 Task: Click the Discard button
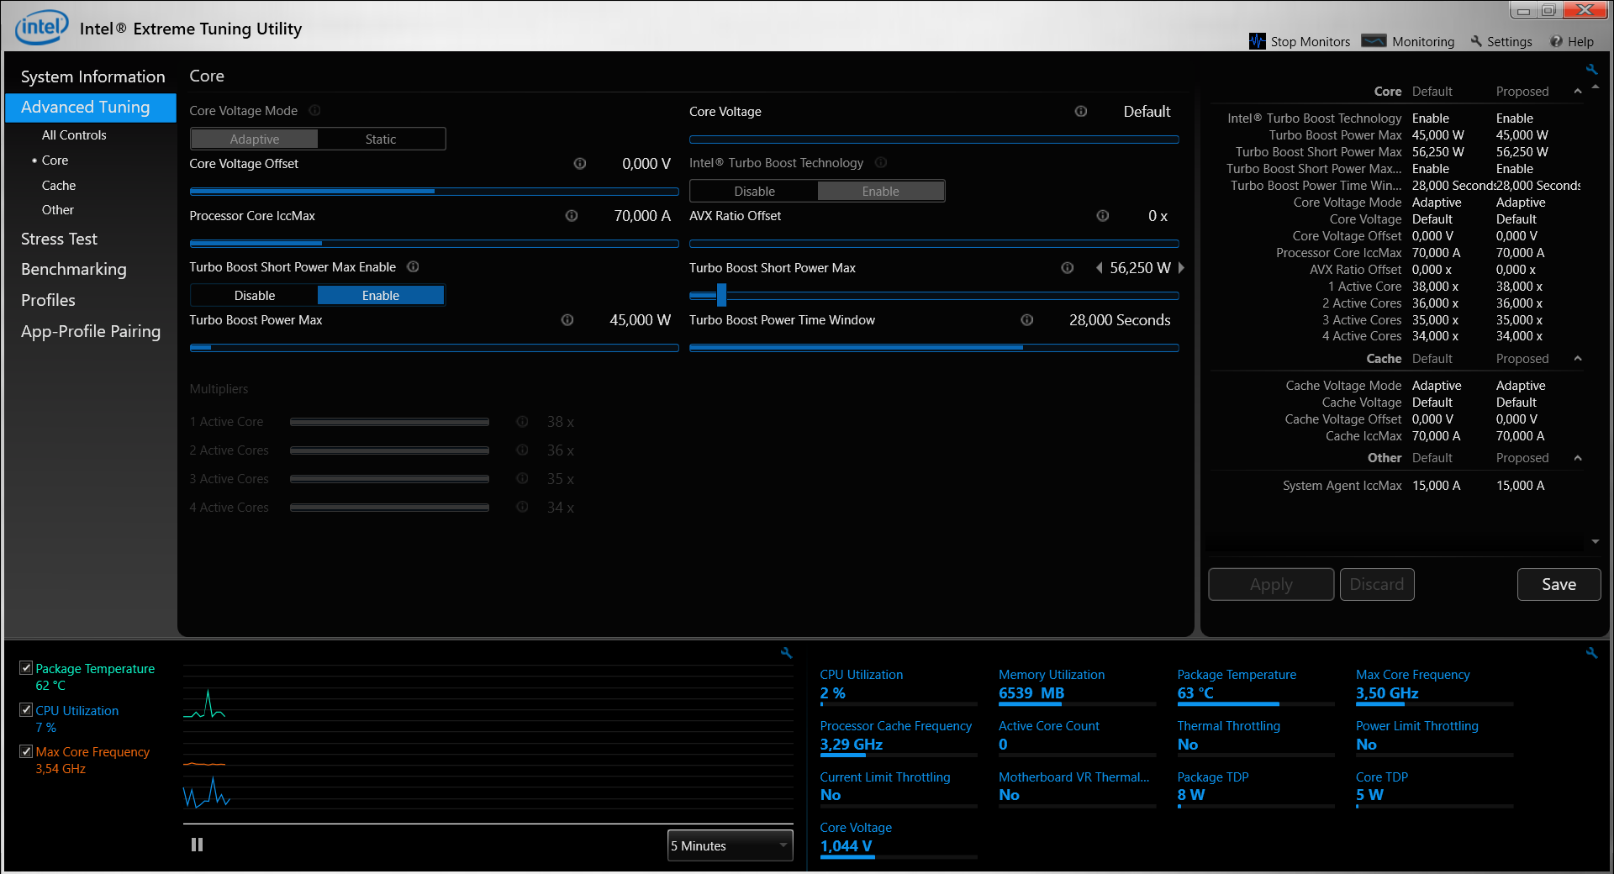click(1377, 584)
